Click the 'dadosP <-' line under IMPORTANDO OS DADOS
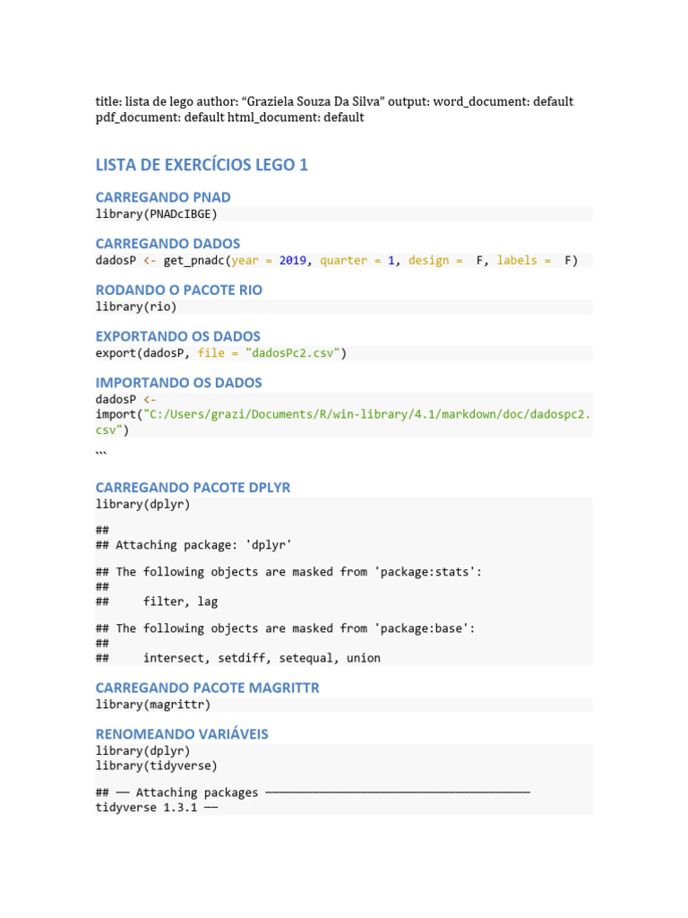This screenshot has height=918, width=688. (x=125, y=399)
